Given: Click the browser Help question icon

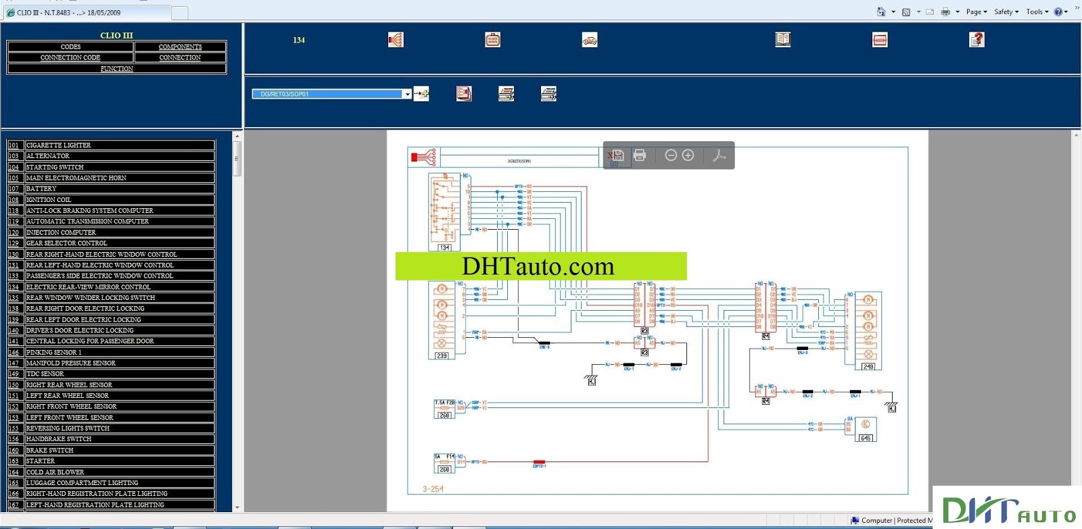Looking at the screenshot, I should pos(1058,11).
